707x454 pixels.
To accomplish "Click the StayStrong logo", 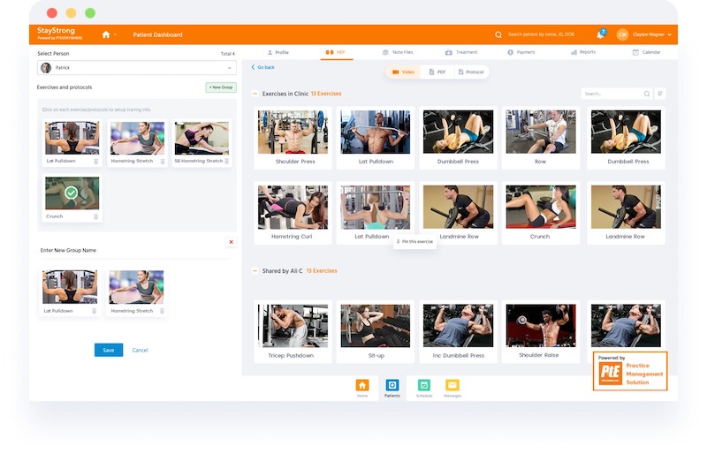I will pos(59,33).
